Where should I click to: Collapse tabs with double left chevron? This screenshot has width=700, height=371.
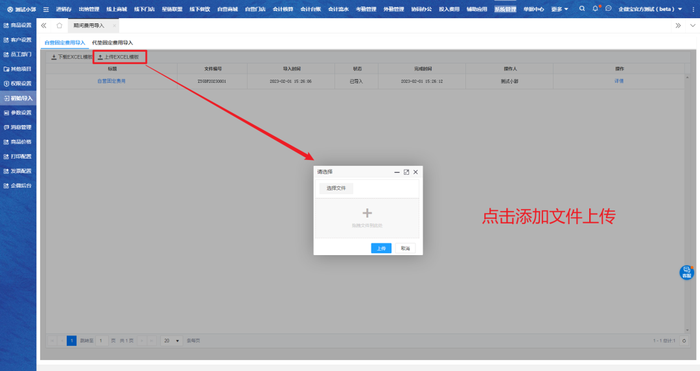point(43,25)
